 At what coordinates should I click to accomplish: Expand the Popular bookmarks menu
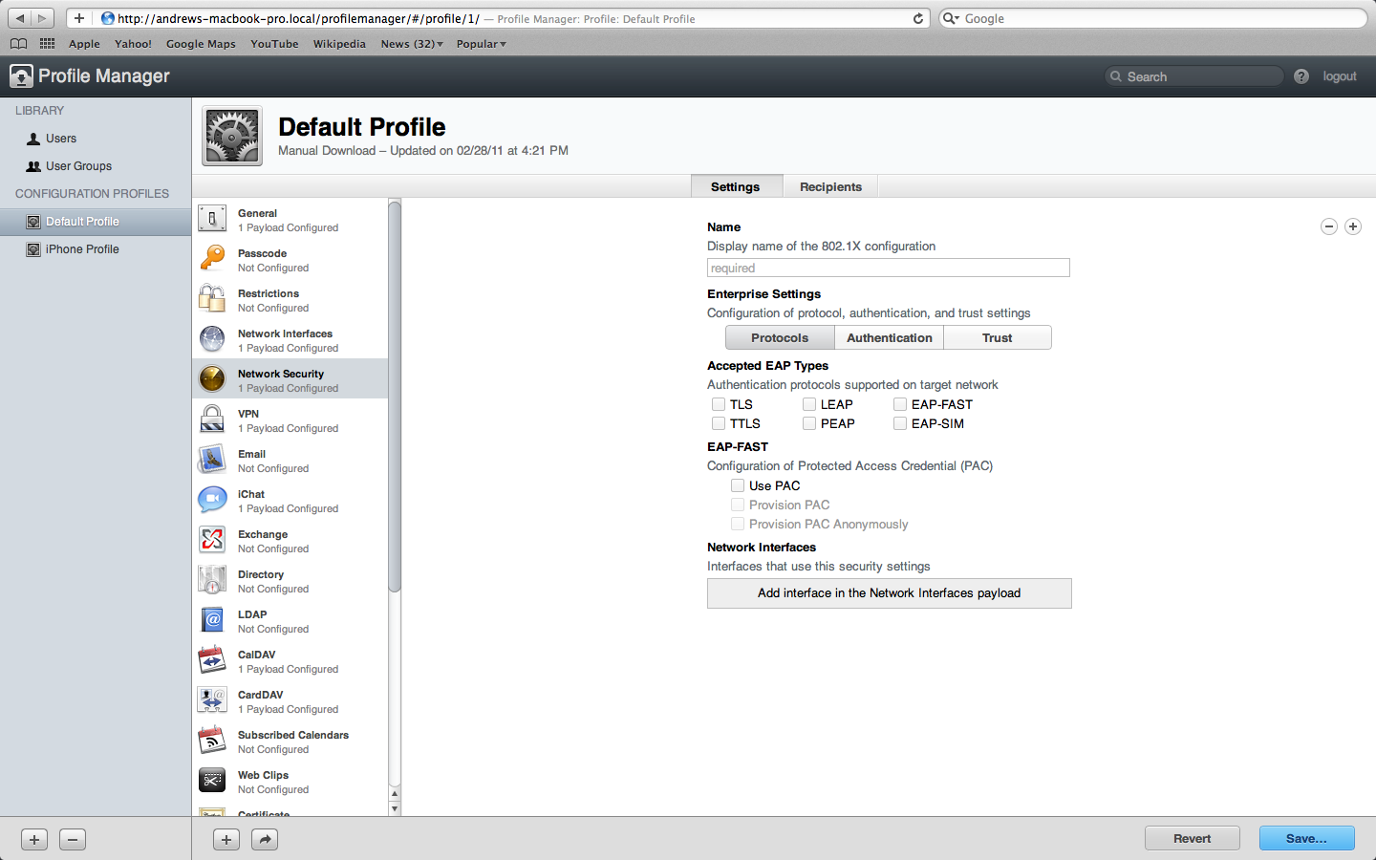pyautogui.click(x=482, y=44)
